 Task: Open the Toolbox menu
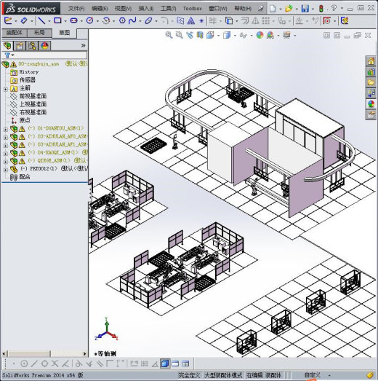point(193,9)
